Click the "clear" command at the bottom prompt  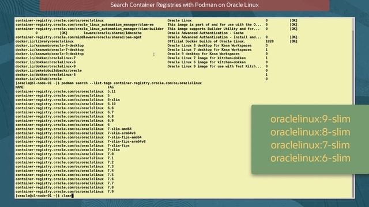click(x=66, y=195)
